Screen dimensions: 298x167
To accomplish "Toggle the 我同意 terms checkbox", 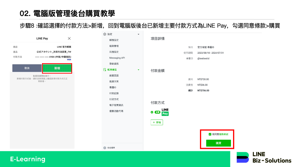I will 210,134.
